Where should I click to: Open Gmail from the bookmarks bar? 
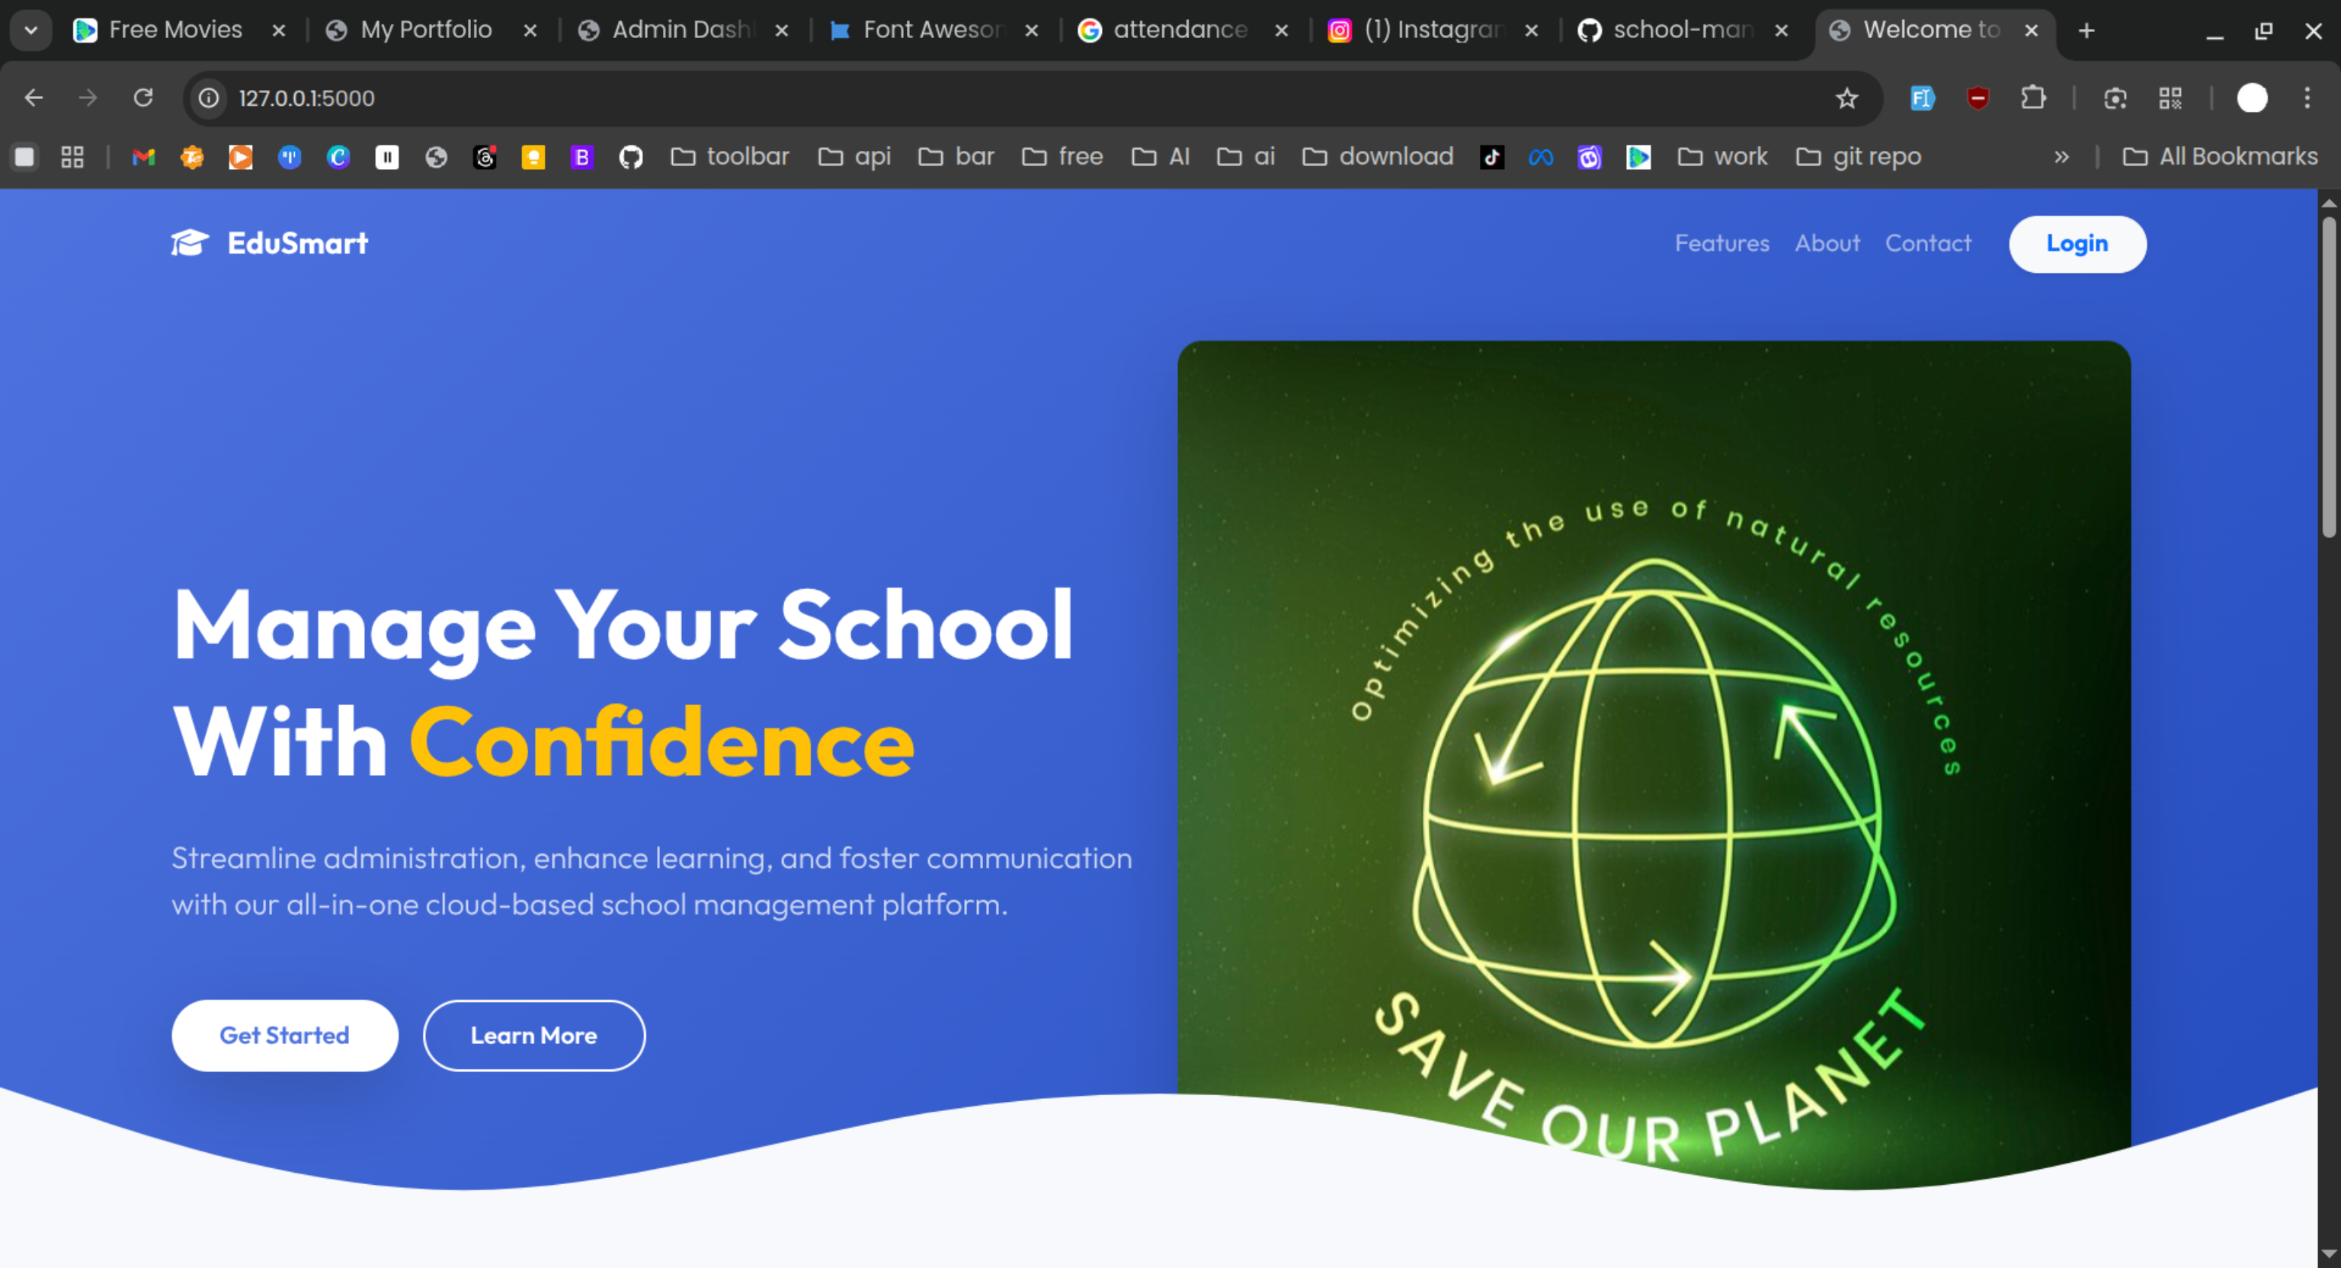[x=143, y=156]
